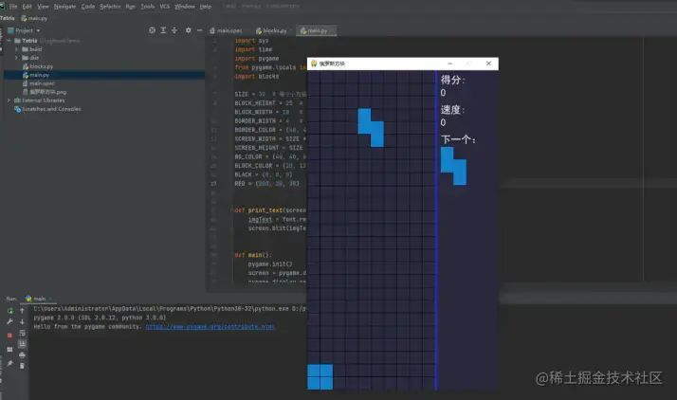Open the Navigate menu
Screen dimensions: 677x400
click(64, 7)
